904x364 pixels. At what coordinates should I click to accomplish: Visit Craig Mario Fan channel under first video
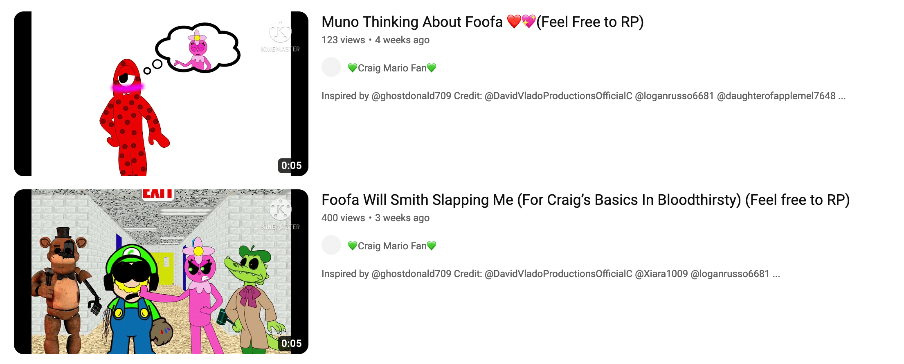coord(392,68)
